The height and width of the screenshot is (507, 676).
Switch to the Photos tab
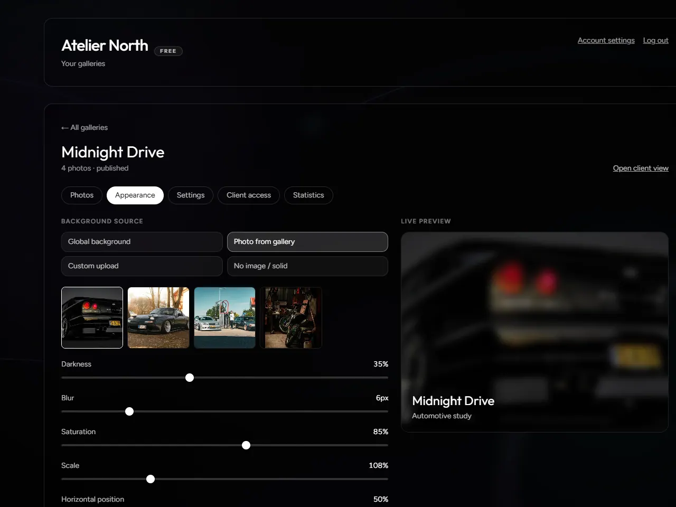point(82,195)
